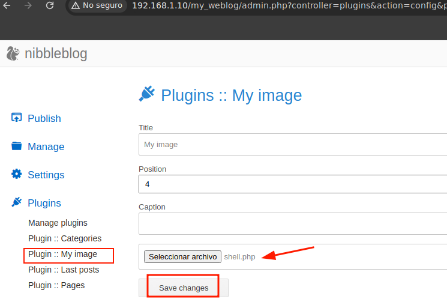Click the 'No seguro' warning triangle icon
This screenshot has width=447, height=299.
click(x=75, y=5)
